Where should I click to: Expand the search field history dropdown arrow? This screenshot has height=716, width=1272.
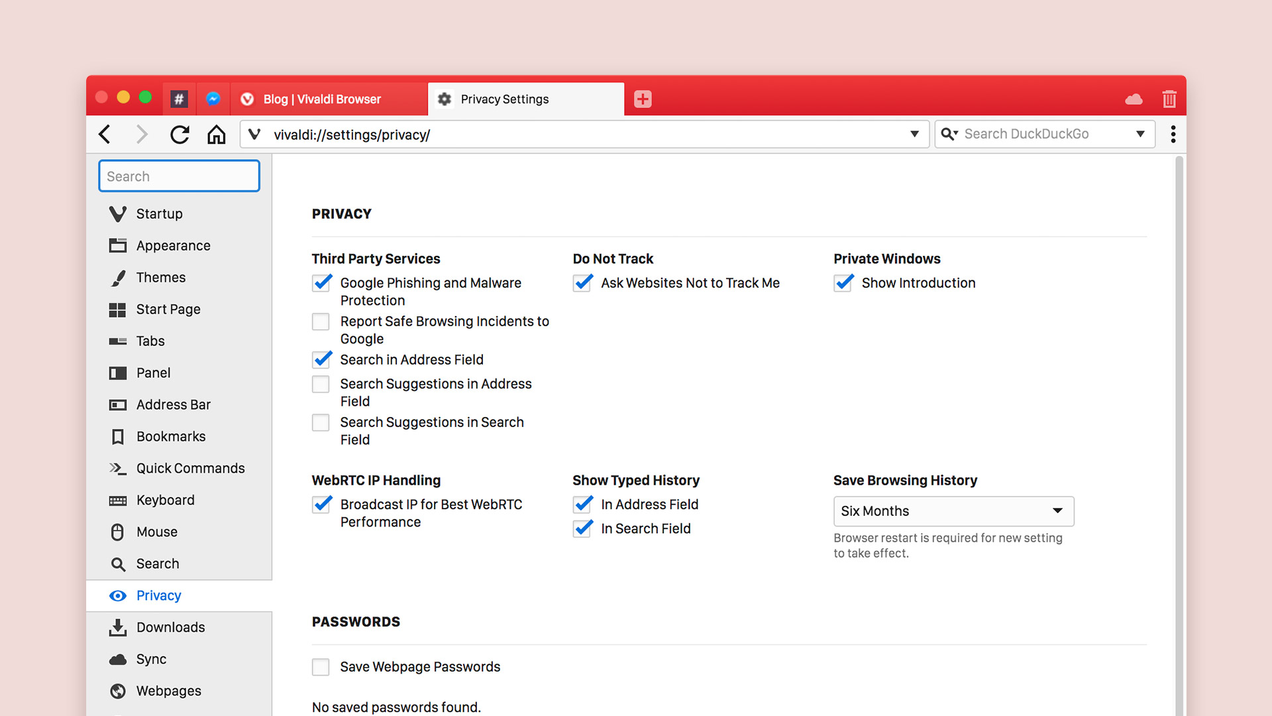[x=1140, y=134]
